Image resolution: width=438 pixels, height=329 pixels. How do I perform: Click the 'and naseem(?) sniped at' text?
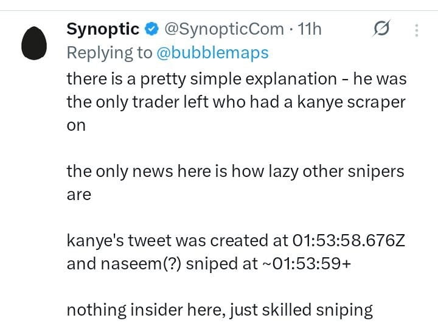[x=162, y=264]
